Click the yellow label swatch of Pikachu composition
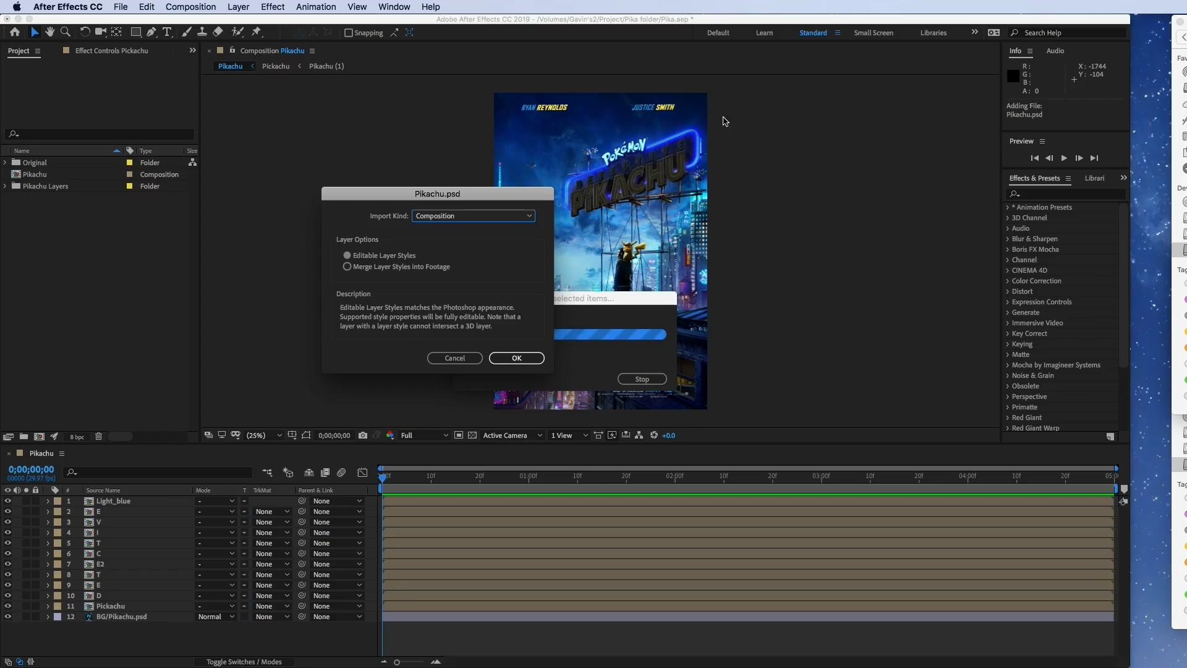 point(129,174)
